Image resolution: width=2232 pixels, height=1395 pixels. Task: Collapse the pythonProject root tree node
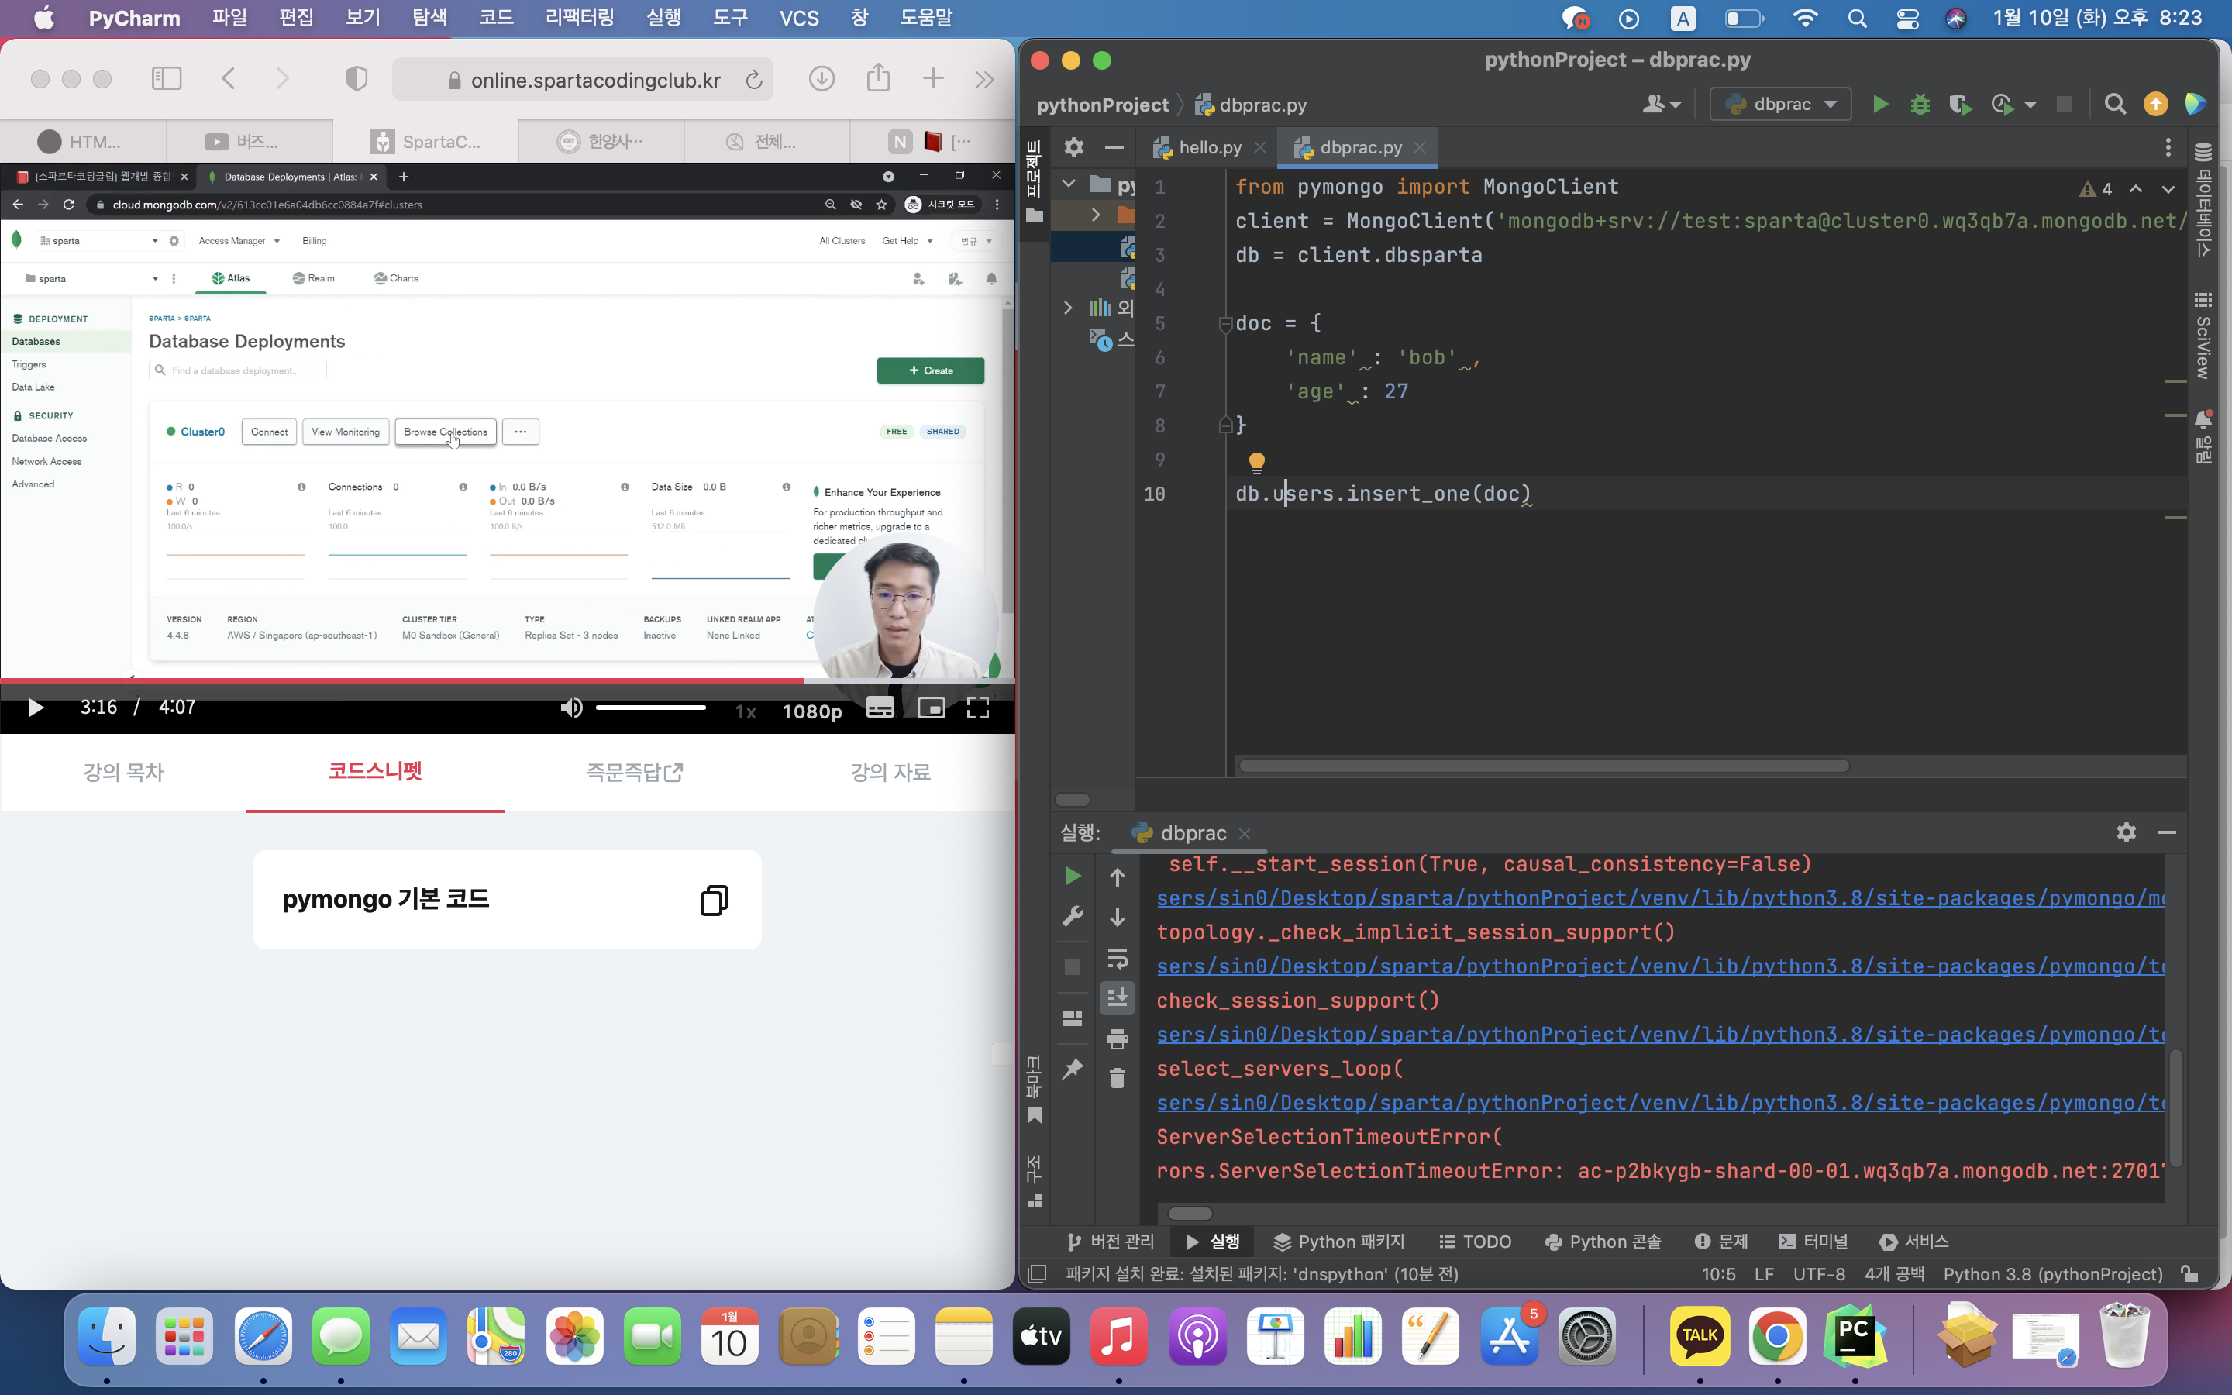[x=1068, y=183]
